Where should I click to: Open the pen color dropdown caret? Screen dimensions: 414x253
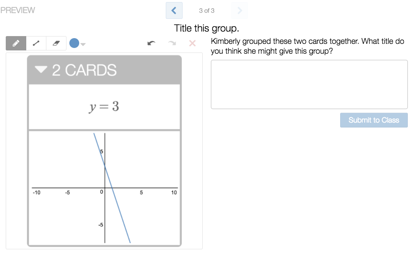point(83,44)
